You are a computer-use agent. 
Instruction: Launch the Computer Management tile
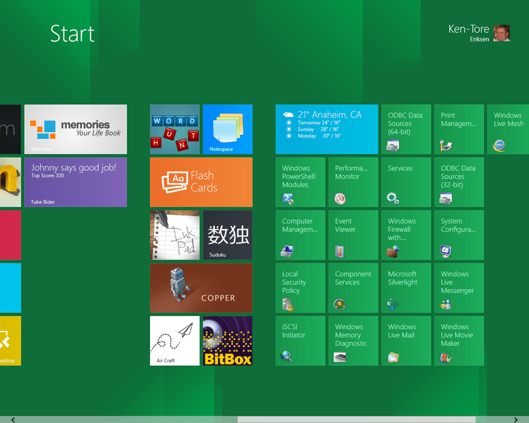[x=300, y=235]
